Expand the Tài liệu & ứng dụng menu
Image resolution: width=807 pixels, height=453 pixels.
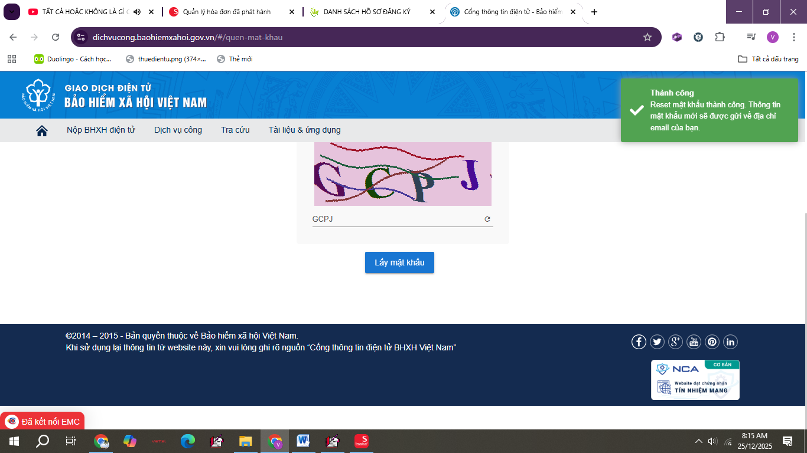click(x=304, y=130)
